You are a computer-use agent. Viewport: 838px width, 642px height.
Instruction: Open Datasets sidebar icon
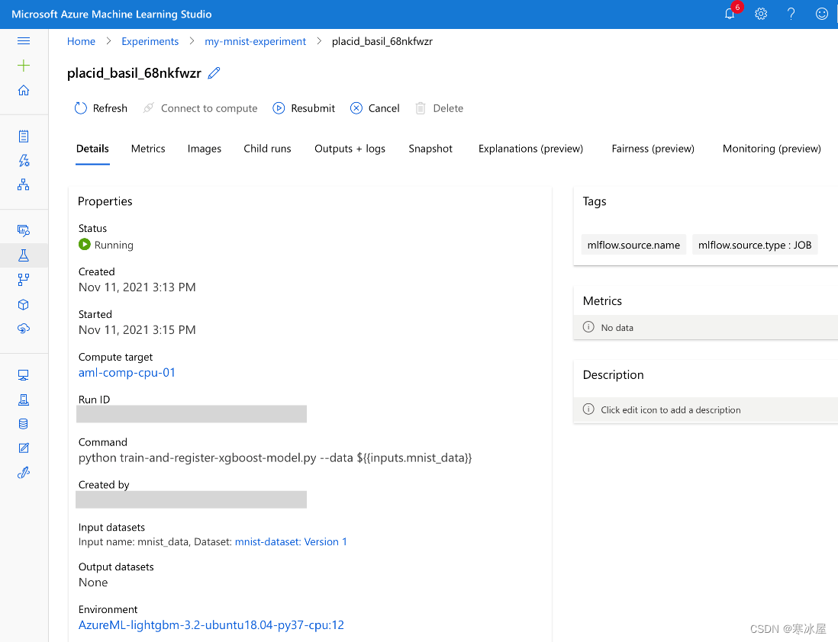[x=24, y=230]
